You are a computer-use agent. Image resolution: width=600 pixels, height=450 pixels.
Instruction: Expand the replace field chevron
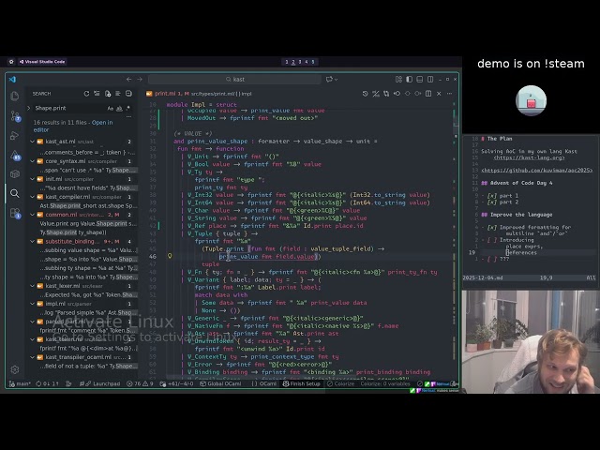point(29,109)
